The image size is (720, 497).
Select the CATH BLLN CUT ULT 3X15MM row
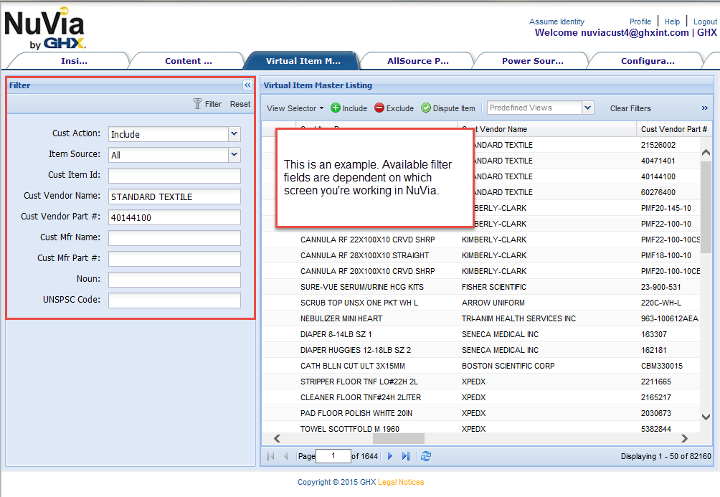coord(480,366)
